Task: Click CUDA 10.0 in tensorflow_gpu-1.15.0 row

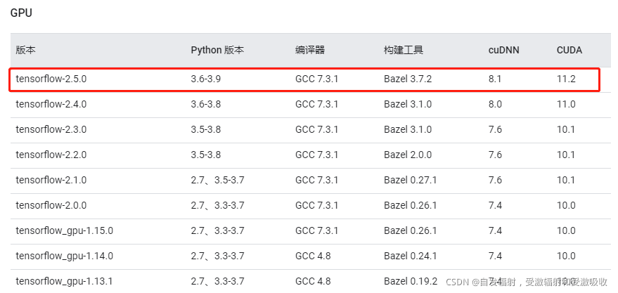Action: point(566,230)
